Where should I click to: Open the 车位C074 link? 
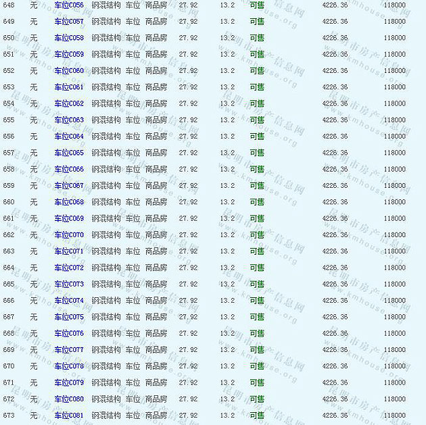(x=69, y=301)
